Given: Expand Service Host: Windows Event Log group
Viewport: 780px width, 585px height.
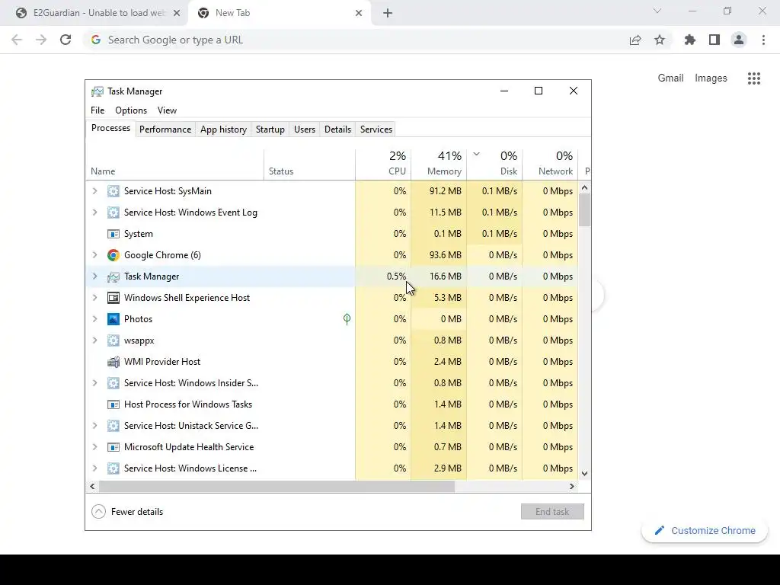Looking at the screenshot, I should point(94,213).
